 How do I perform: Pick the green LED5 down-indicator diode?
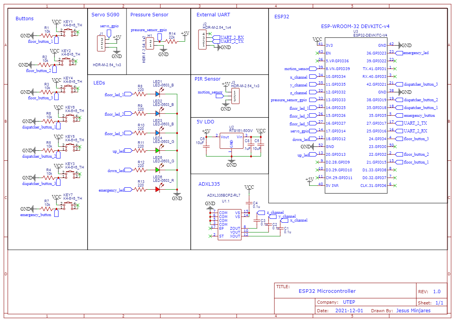(x=158, y=170)
